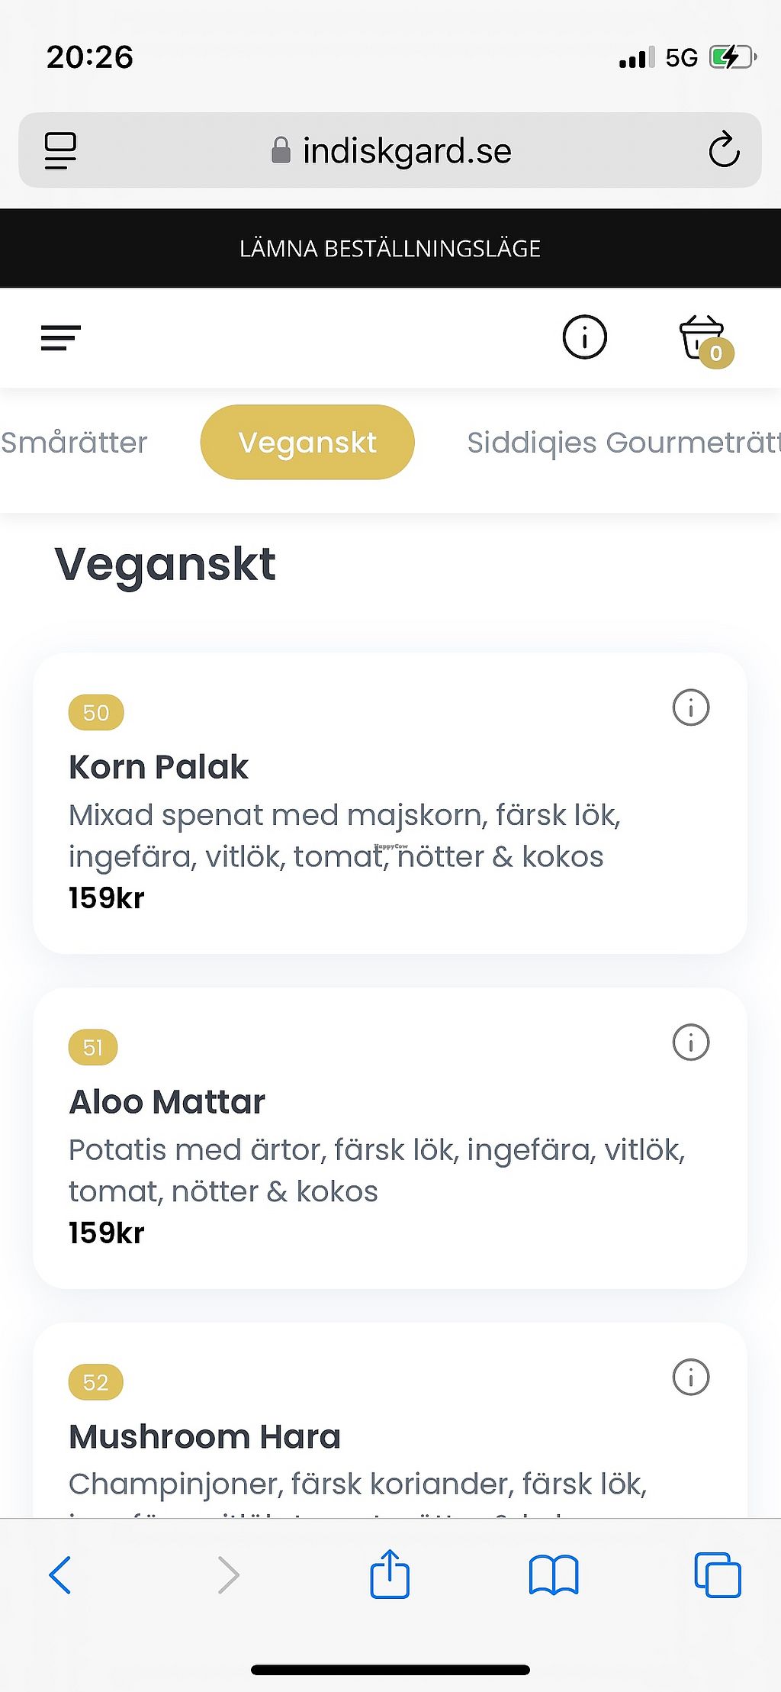Go back to previous page
The image size is (781, 1692).
(x=60, y=1575)
